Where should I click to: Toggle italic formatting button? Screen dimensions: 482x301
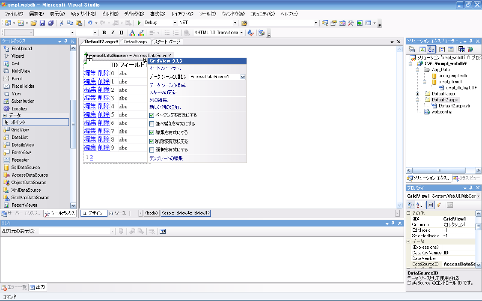[112, 33]
